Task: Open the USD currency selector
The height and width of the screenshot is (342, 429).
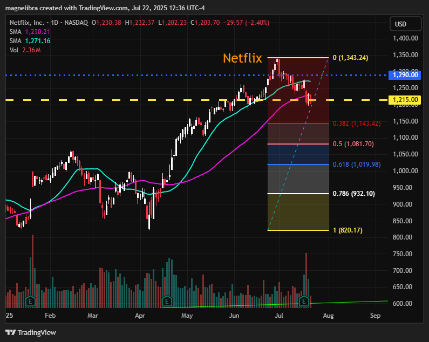Action: coord(405,24)
